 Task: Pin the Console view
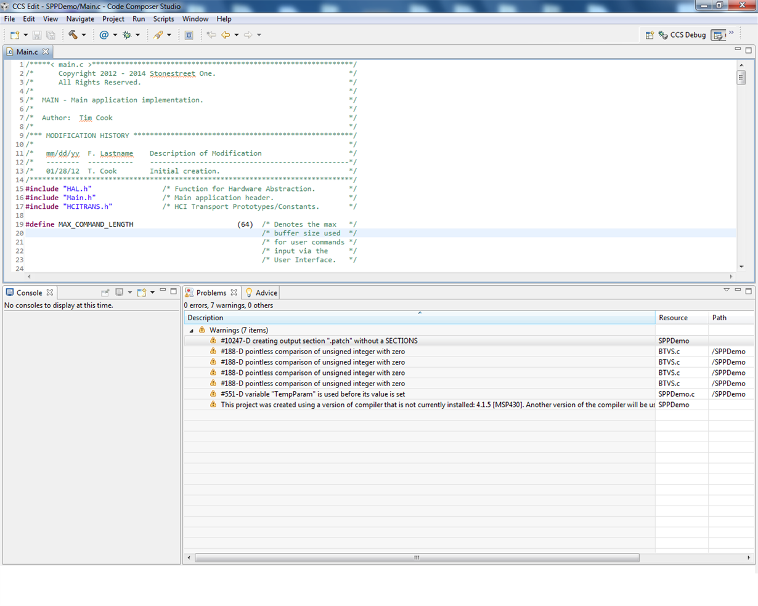pos(105,292)
